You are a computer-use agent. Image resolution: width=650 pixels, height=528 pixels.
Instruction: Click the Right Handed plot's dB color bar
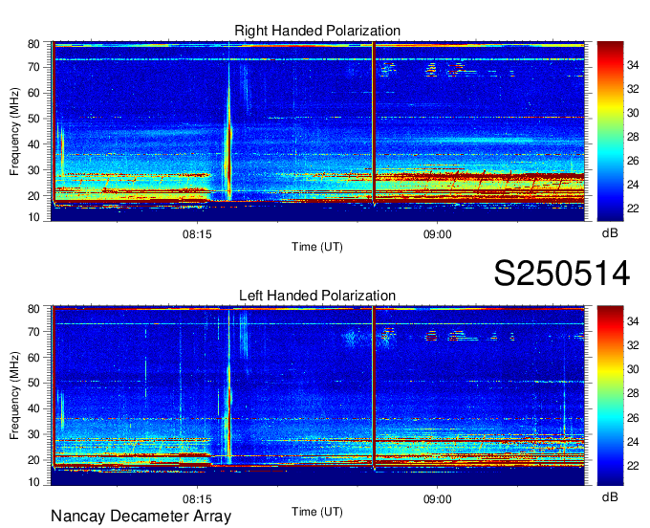click(610, 131)
